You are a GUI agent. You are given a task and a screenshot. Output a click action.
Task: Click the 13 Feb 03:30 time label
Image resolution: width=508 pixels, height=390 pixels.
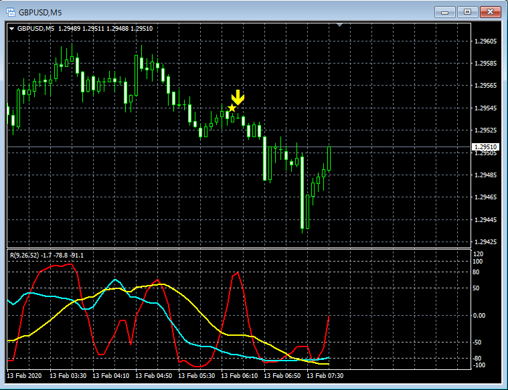click(x=68, y=376)
